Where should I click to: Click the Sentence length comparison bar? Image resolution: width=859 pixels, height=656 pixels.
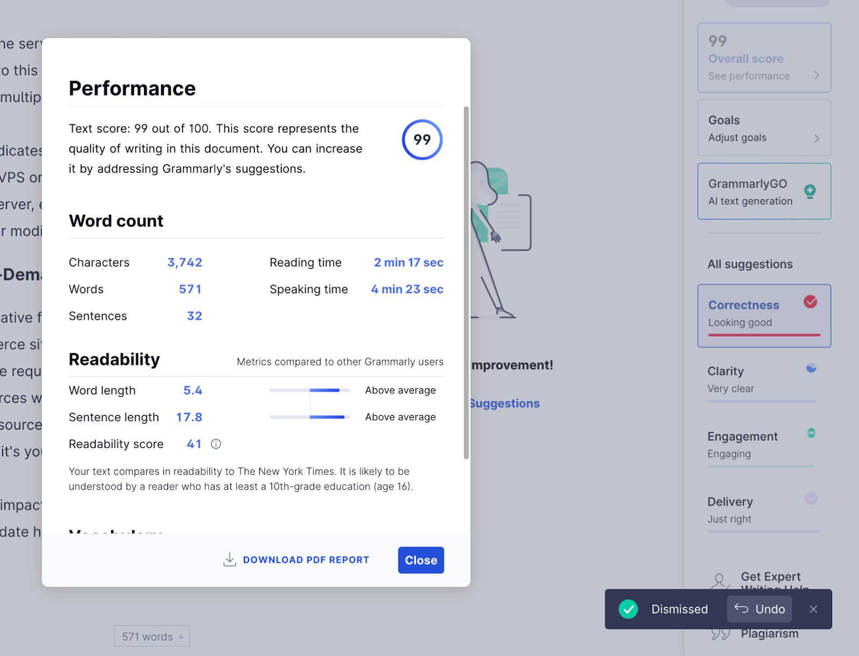(x=310, y=417)
